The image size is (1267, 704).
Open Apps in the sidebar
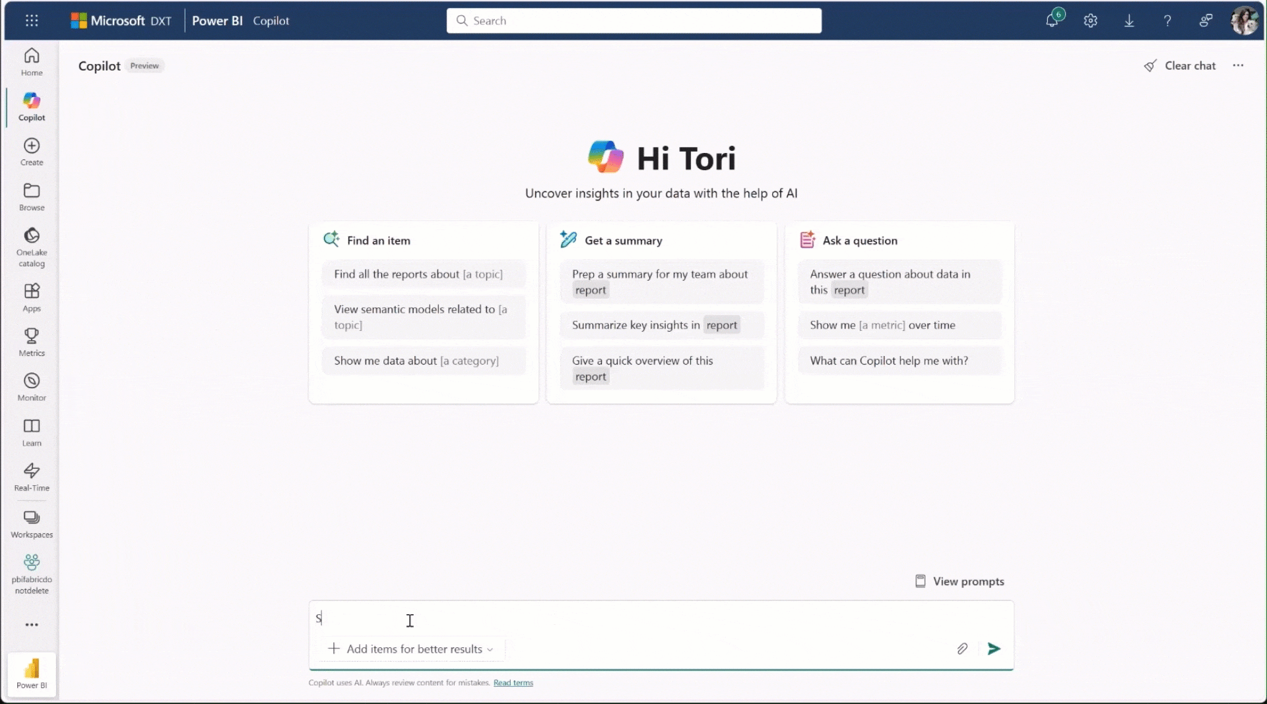[x=32, y=297]
